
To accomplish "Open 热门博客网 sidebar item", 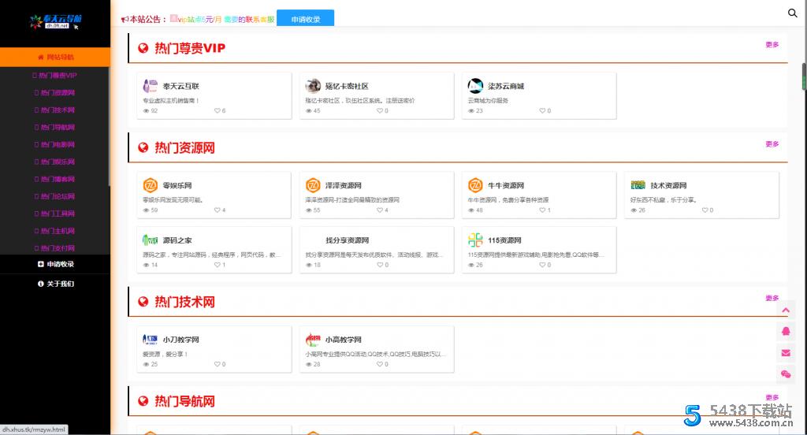I will click(x=55, y=179).
